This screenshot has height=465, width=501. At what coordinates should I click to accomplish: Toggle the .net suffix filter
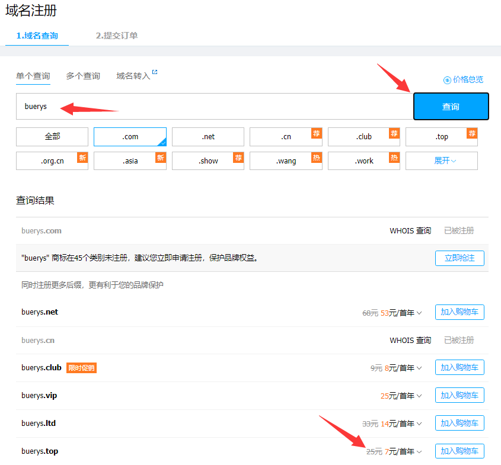pyautogui.click(x=208, y=137)
